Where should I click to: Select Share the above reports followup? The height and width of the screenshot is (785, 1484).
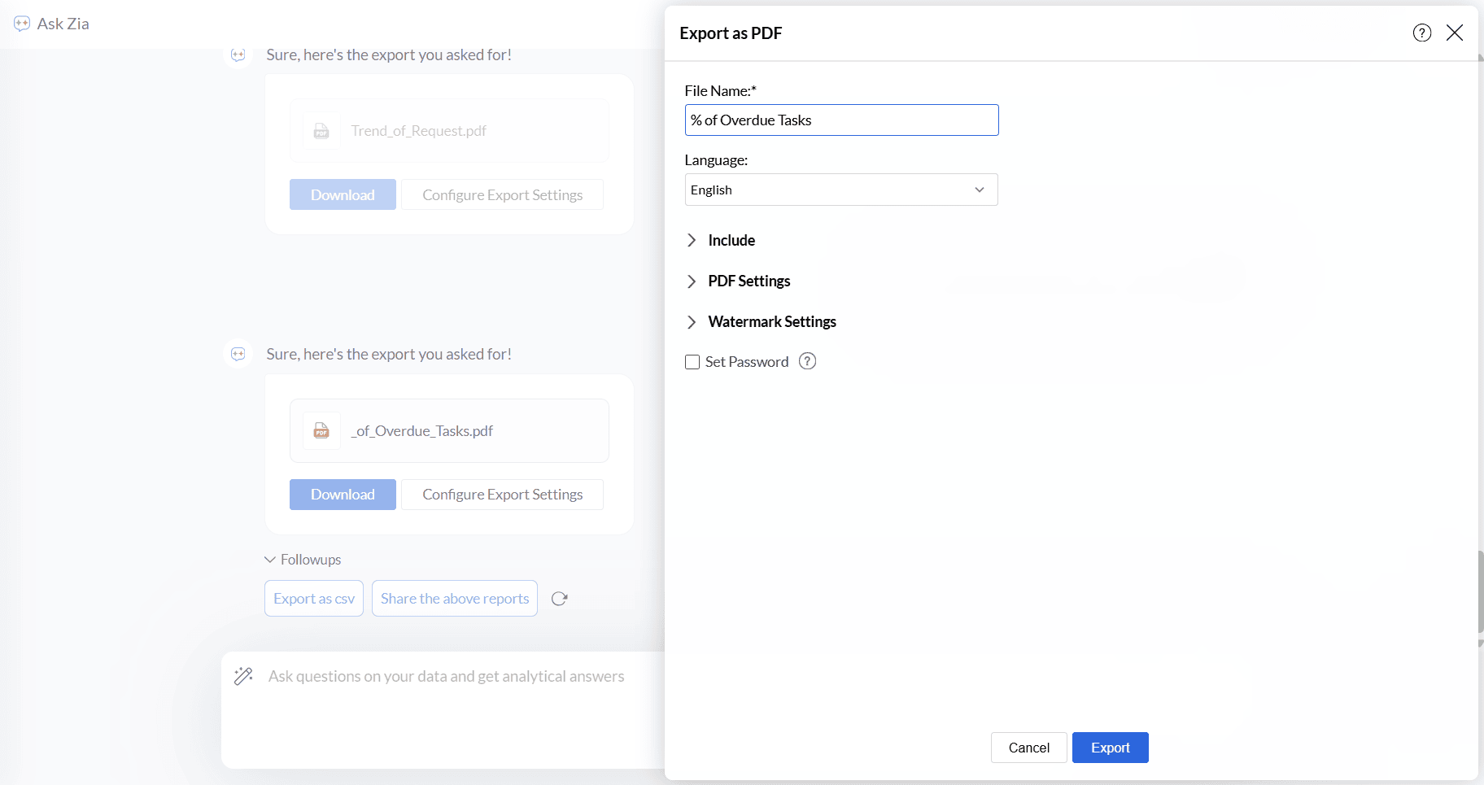[455, 599]
